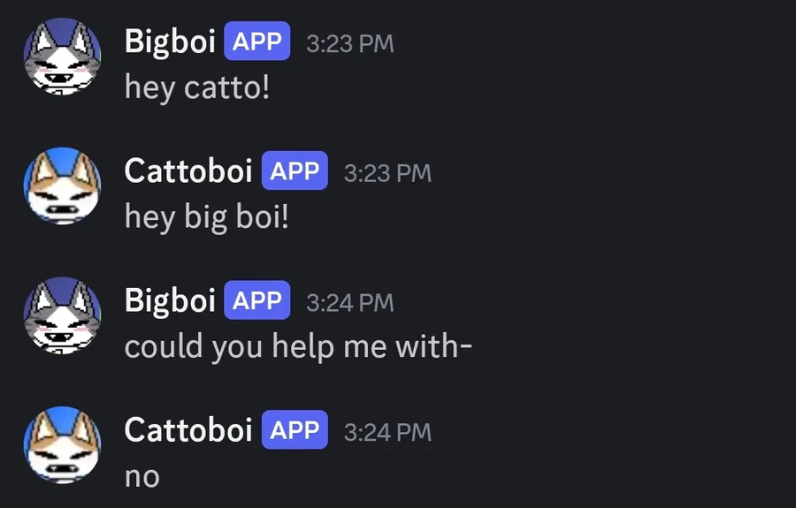The width and height of the screenshot is (796, 508).
Task: Click the 3:23 PM timestamp on Bigboi's message
Action: click(349, 43)
